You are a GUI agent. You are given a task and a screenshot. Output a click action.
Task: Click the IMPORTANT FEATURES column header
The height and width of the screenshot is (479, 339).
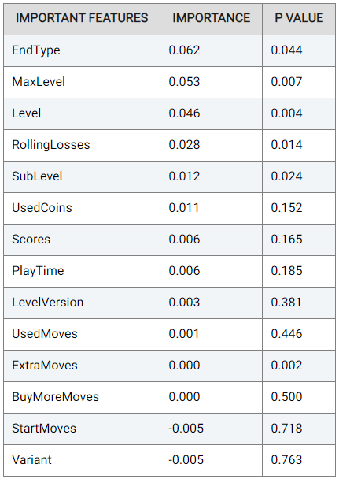82,18
